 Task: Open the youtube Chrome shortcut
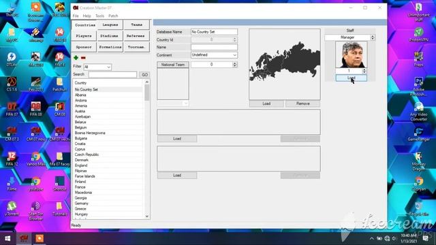click(x=35, y=184)
